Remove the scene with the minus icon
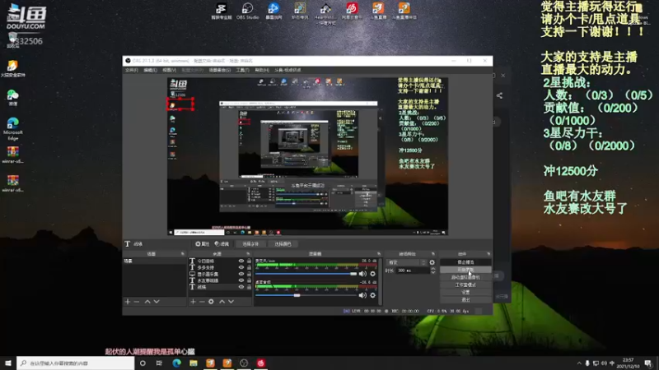The height and width of the screenshot is (370, 659). [137, 301]
